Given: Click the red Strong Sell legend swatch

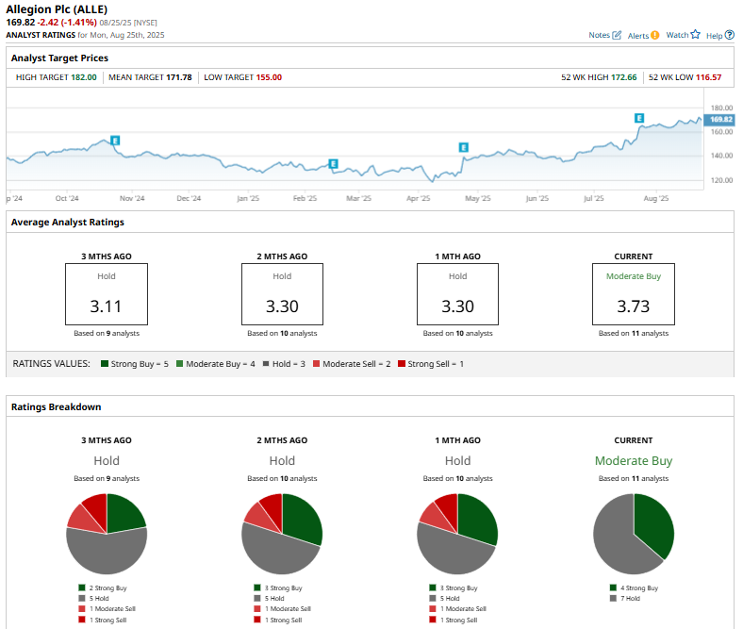Looking at the screenshot, I should (x=402, y=364).
